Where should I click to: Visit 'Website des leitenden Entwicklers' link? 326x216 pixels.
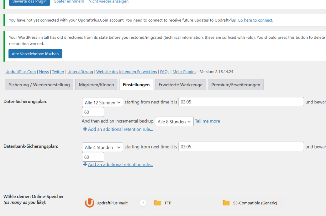(x=127, y=72)
